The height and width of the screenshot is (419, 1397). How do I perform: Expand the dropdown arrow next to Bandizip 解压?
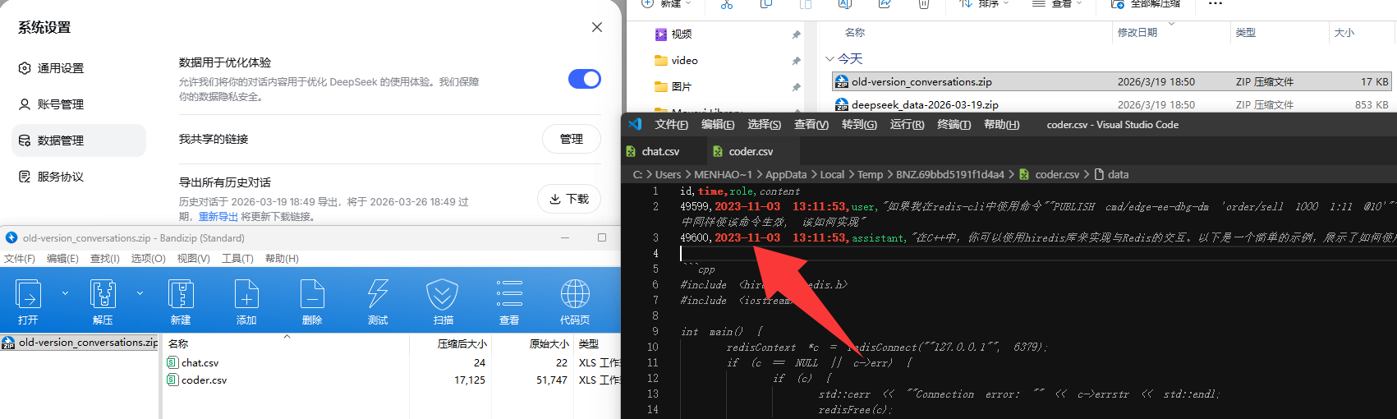coord(140,293)
